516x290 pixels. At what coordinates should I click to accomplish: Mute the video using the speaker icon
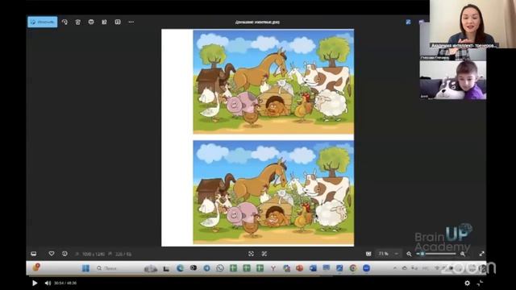48,283
